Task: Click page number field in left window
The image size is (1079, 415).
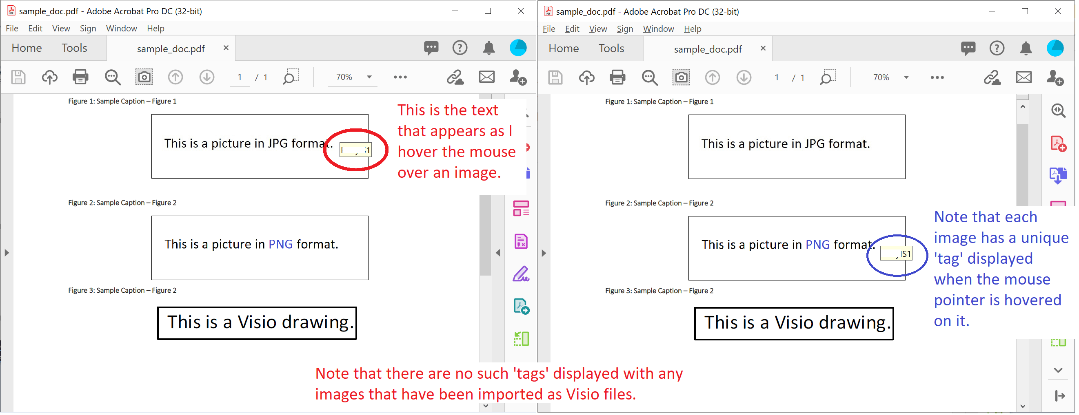Action: coord(240,77)
